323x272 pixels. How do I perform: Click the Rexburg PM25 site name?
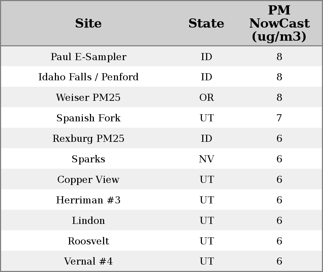[88, 139]
